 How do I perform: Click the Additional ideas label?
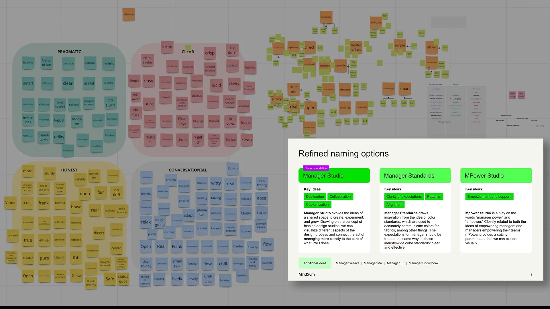pyautogui.click(x=315, y=263)
